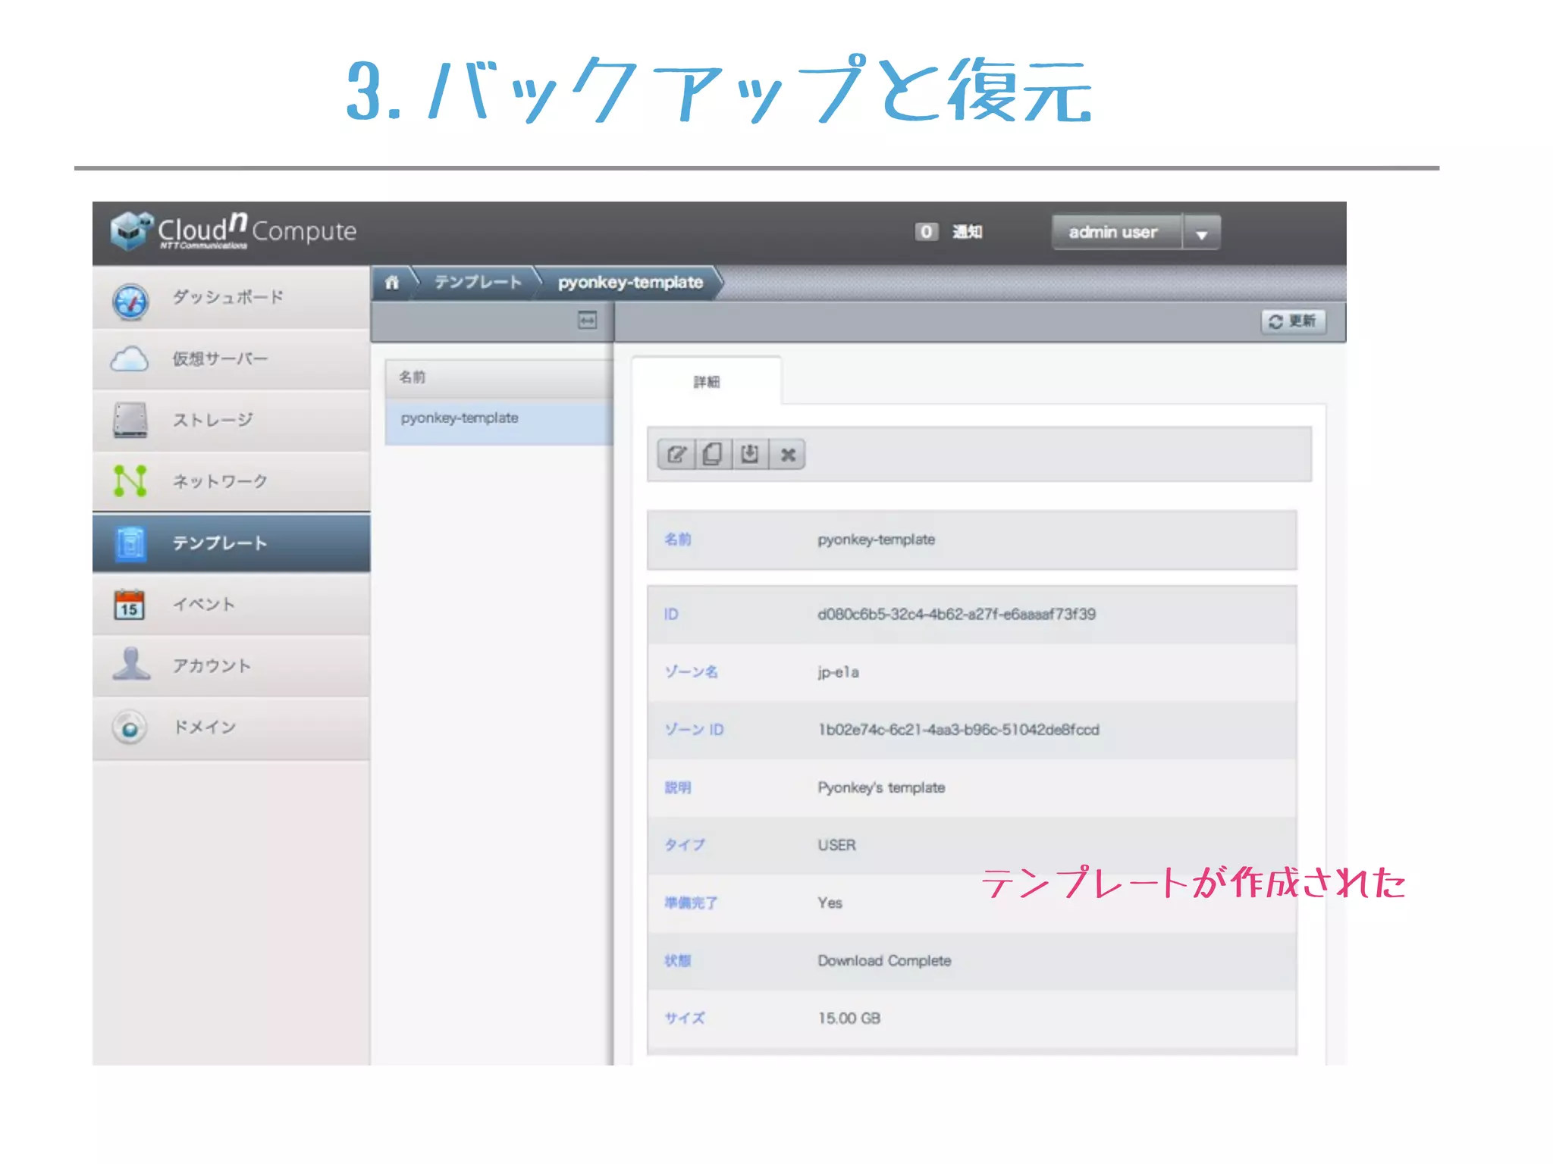The image size is (1553, 1164).
Task: Click the ドメイン sphere icon
Action: pos(130,727)
